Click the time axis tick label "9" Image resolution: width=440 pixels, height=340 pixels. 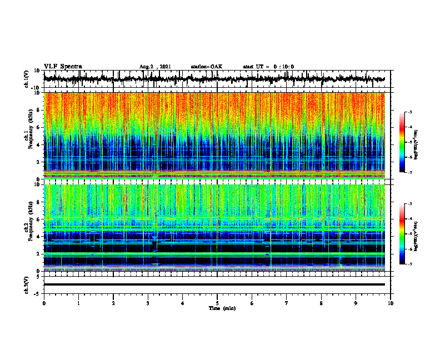356,303
